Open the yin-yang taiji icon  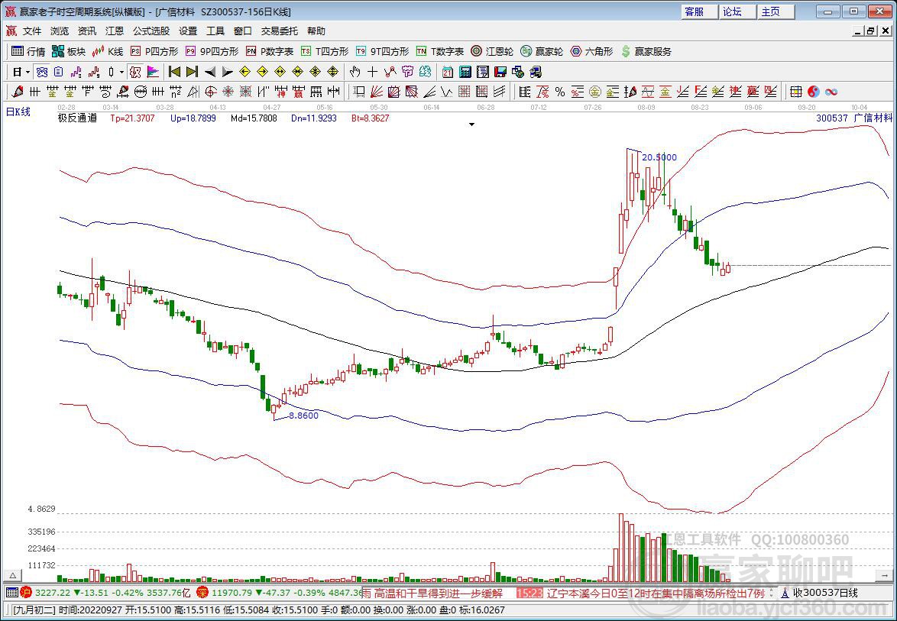[813, 92]
